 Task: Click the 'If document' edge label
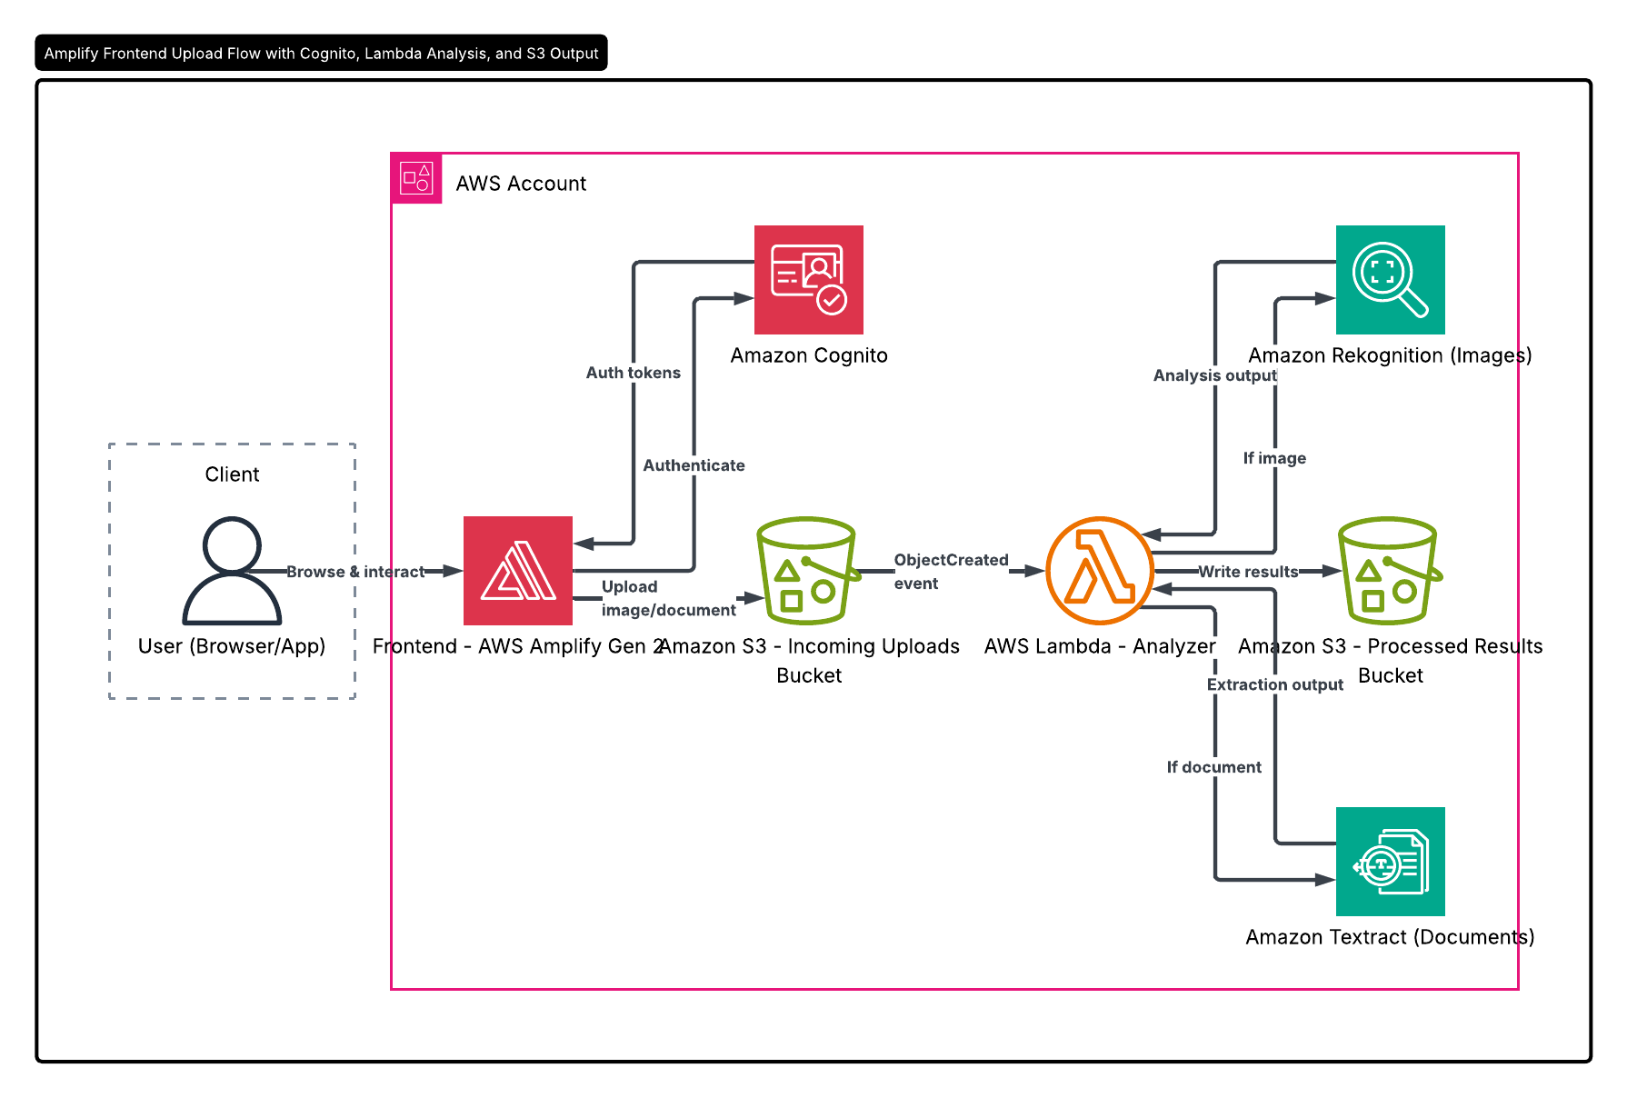(x=1214, y=767)
